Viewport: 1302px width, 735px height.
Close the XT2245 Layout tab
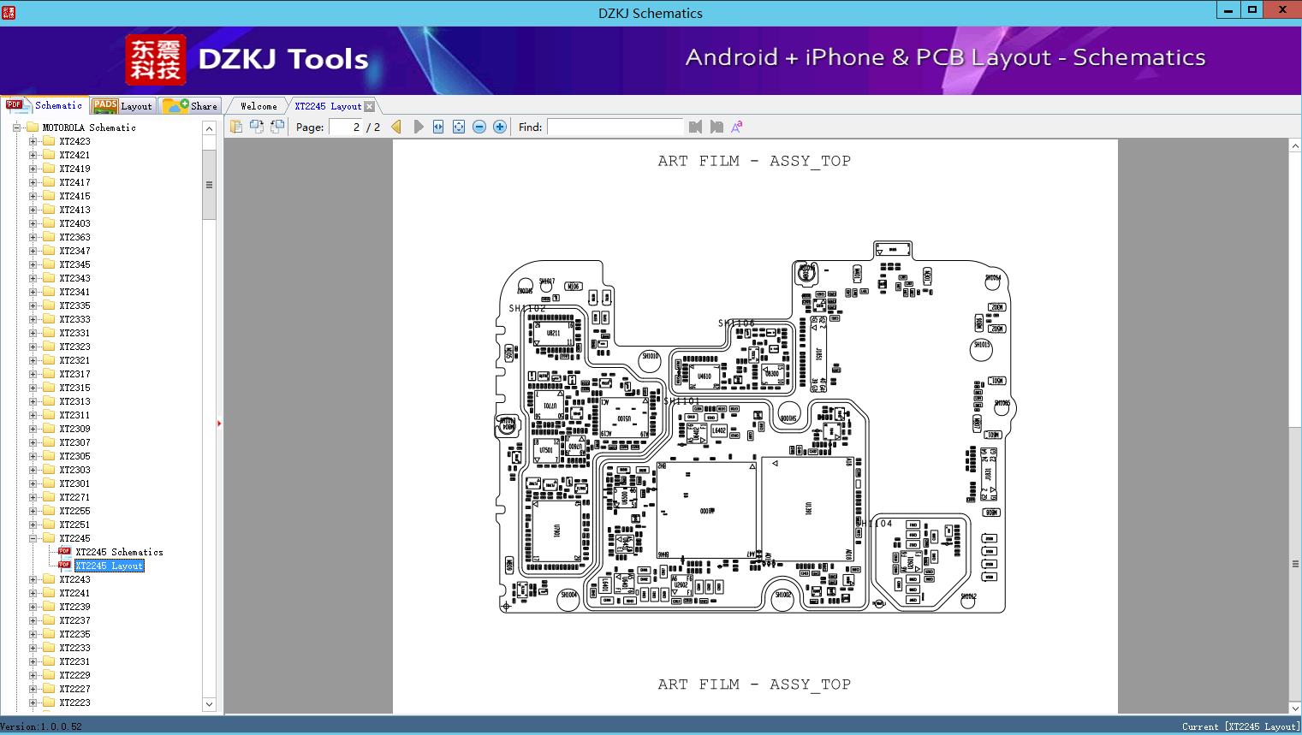point(369,106)
